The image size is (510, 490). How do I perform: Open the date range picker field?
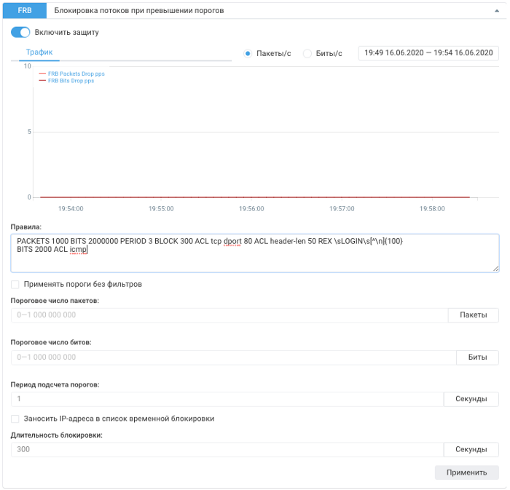click(428, 53)
